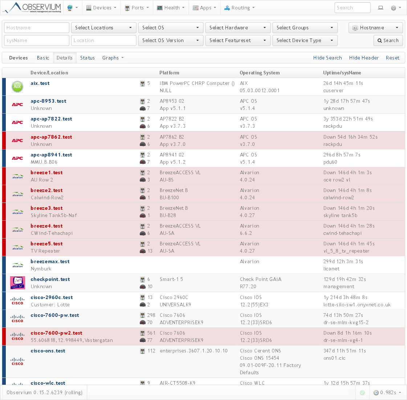
Task: Open the Select Locations dropdown
Action: [103, 28]
